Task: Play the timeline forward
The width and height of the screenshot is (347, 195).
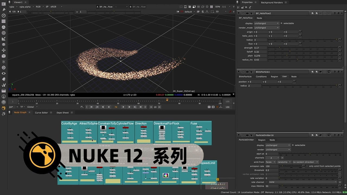Action: coord(123,107)
